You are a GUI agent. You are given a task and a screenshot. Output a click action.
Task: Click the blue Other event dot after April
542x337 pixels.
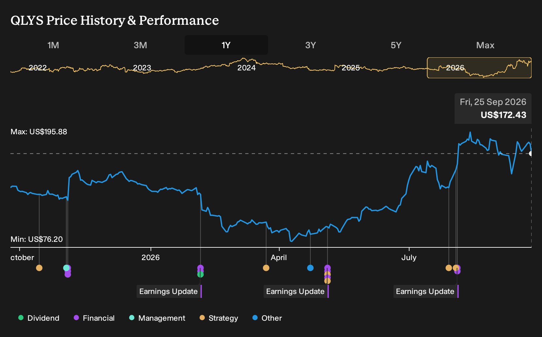click(310, 268)
